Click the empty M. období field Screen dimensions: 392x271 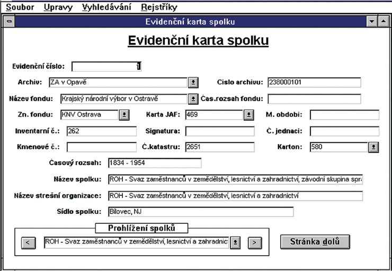(x=344, y=115)
